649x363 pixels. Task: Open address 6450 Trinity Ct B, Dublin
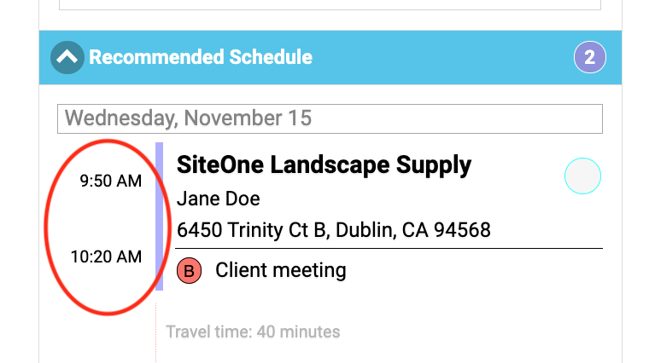[334, 230]
